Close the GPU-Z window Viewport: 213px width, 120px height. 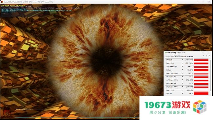[209, 52]
